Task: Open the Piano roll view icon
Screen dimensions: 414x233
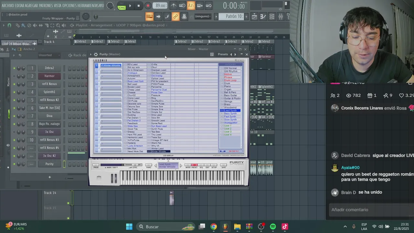Action: (x=263, y=17)
